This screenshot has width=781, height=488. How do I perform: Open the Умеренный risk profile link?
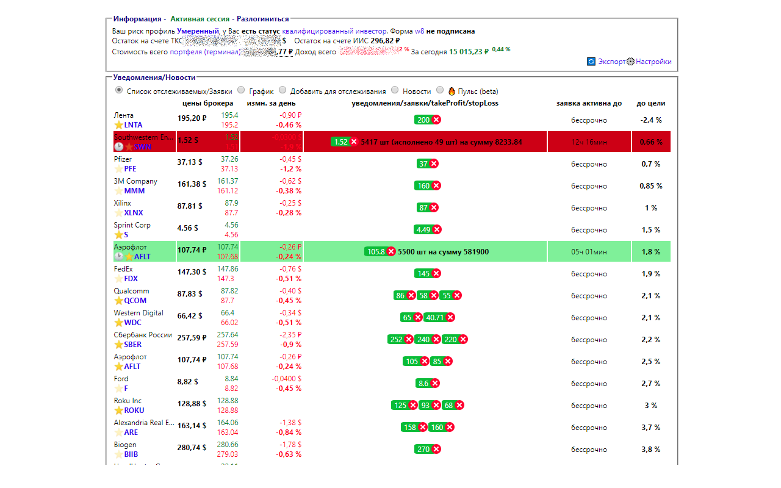198,31
